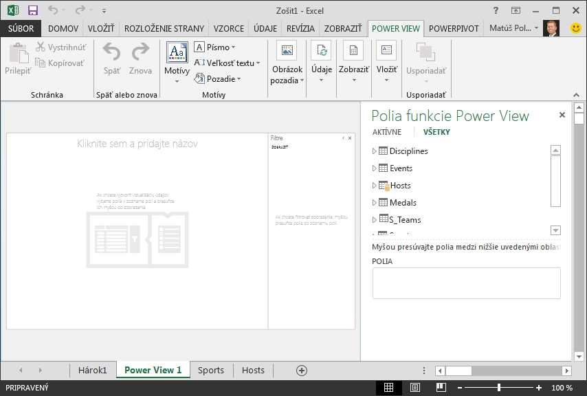Click the Save icon in quick access toolbar
The width and height of the screenshot is (587, 396).
pyautogui.click(x=33, y=10)
